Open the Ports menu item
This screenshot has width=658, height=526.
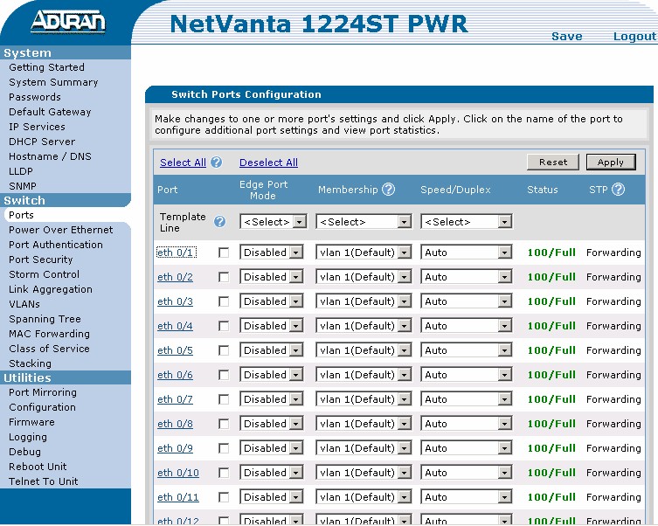click(x=21, y=215)
